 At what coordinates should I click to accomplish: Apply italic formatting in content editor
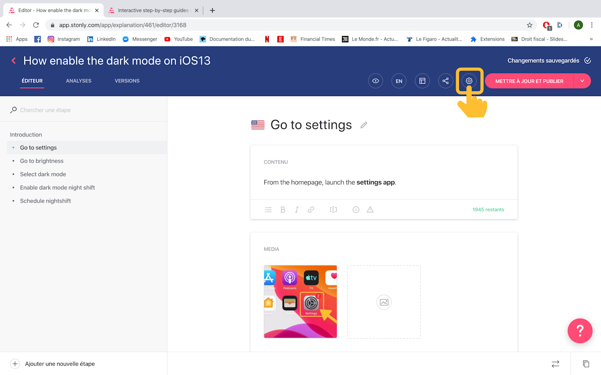click(297, 210)
